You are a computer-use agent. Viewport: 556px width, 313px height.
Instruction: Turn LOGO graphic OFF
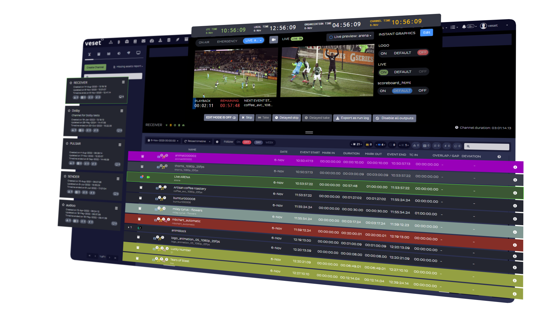[x=423, y=52]
